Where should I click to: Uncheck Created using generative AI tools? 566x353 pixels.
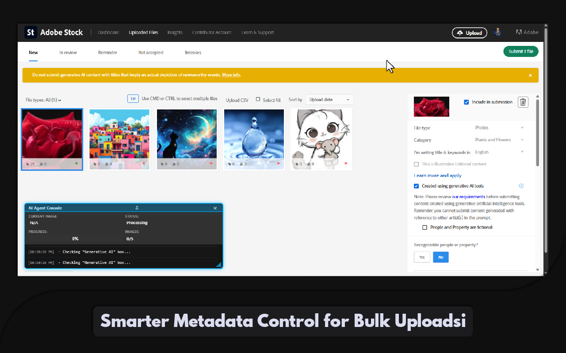tap(416, 186)
